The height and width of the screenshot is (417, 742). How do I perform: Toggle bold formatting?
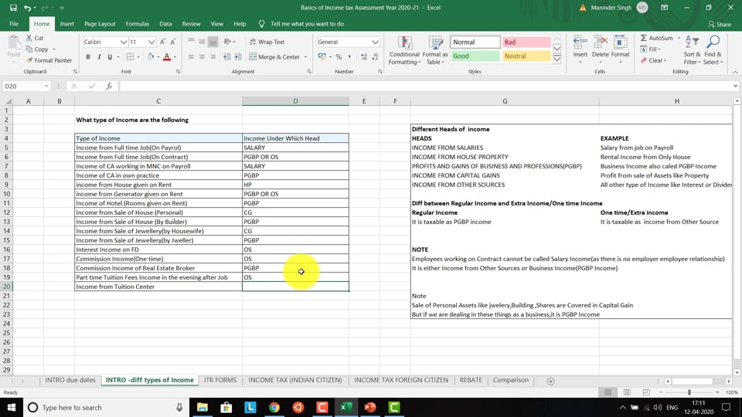(88, 57)
